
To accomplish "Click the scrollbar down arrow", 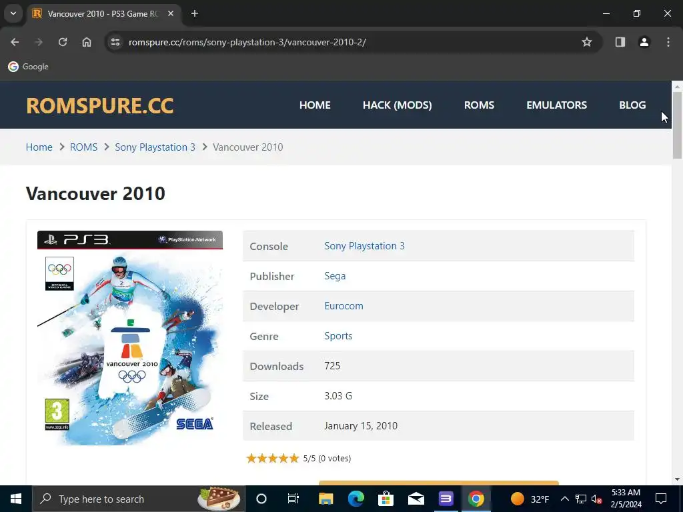I will click(678, 479).
